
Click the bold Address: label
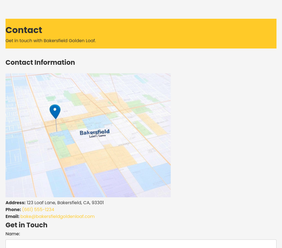pyautogui.click(x=15, y=203)
